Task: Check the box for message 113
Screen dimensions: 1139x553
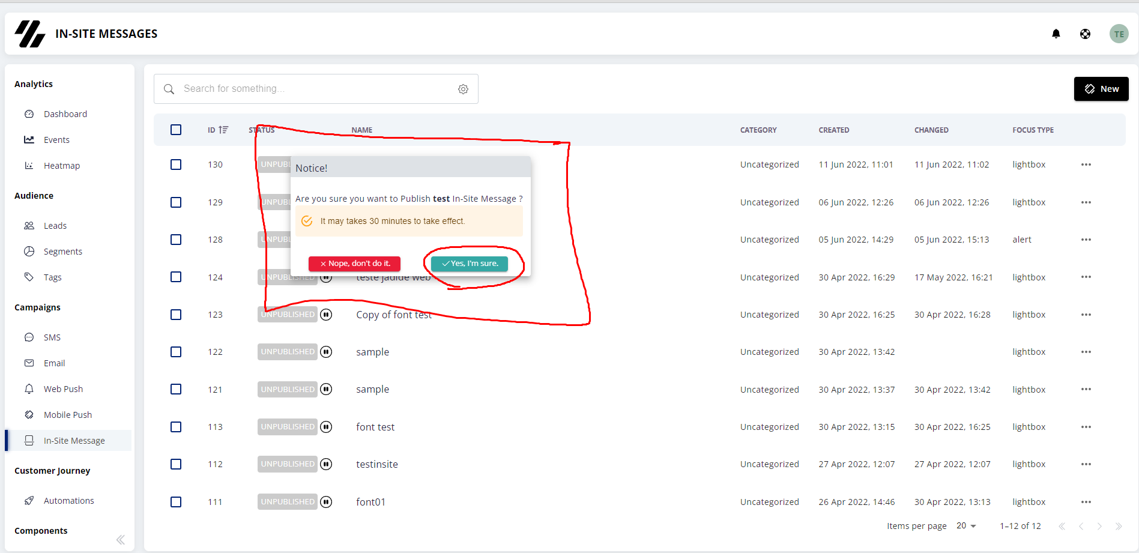Action: coord(176,427)
